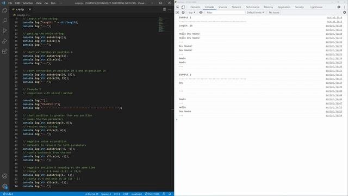Clear the console
This screenshot has width=348, height=196.
183,13
